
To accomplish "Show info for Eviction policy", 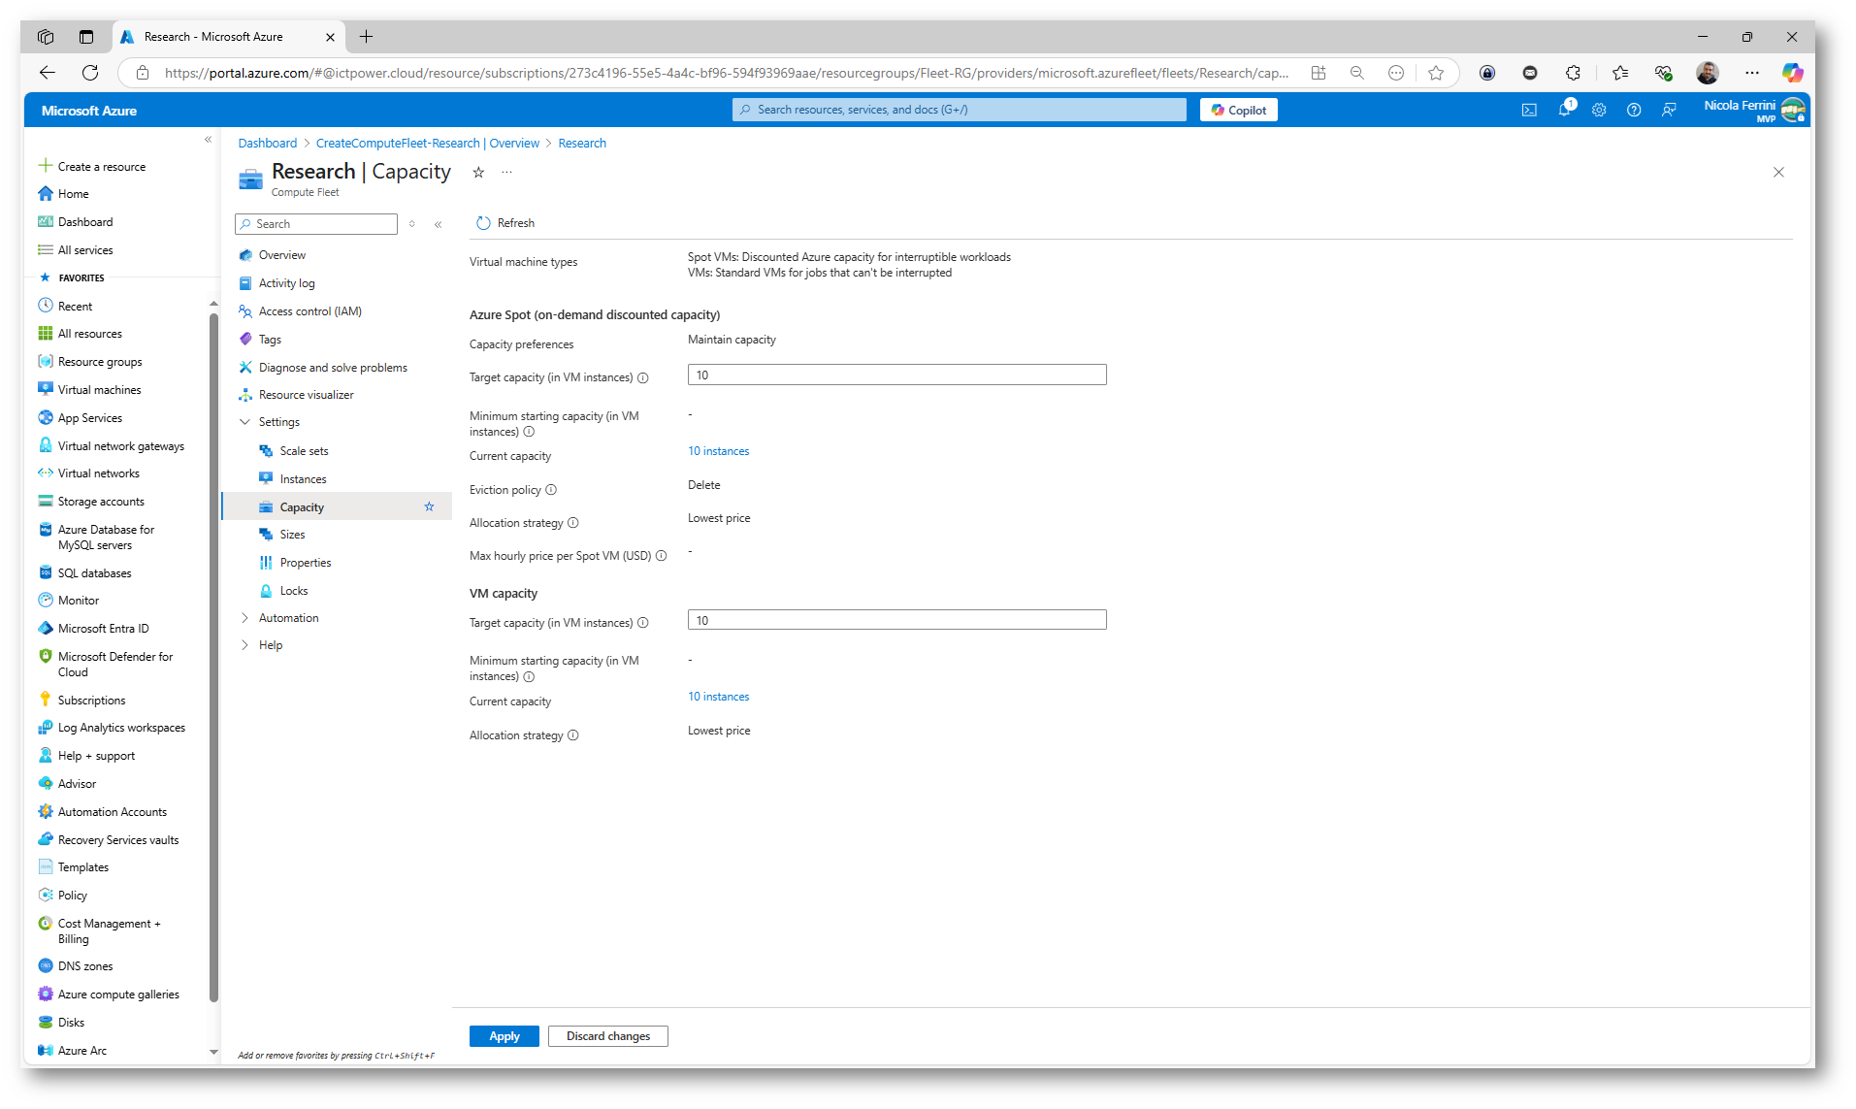I will (551, 490).
